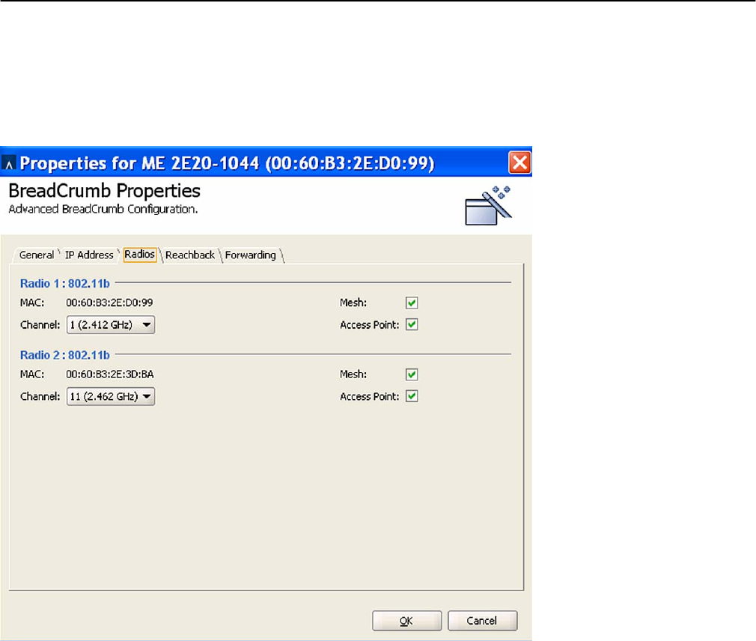Toggle the Radio 1 Mesh checkbox
This screenshot has height=641, width=756.
click(x=412, y=303)
